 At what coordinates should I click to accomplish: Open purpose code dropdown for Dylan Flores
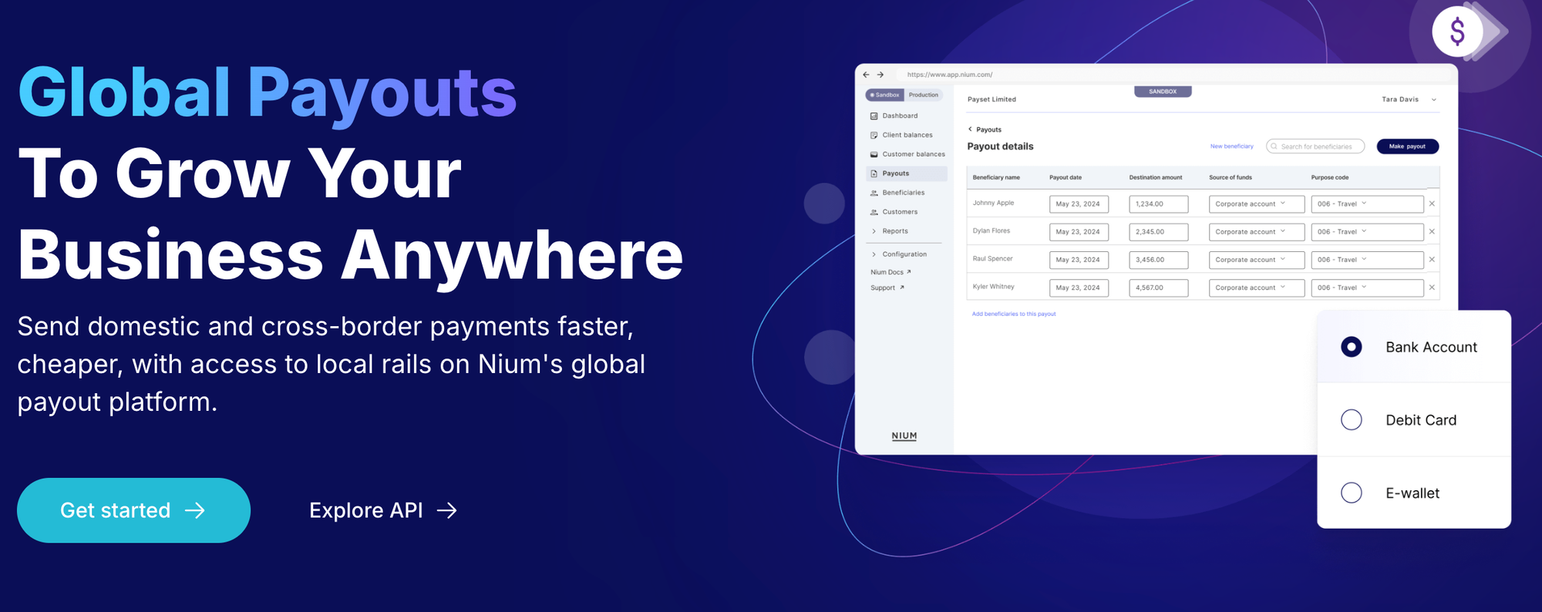tap(1367, 232)
